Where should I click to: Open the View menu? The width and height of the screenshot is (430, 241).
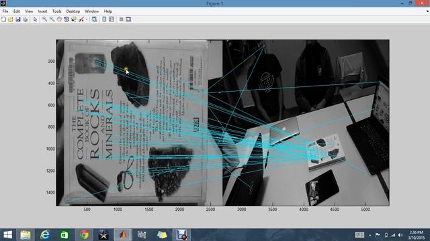29,11
